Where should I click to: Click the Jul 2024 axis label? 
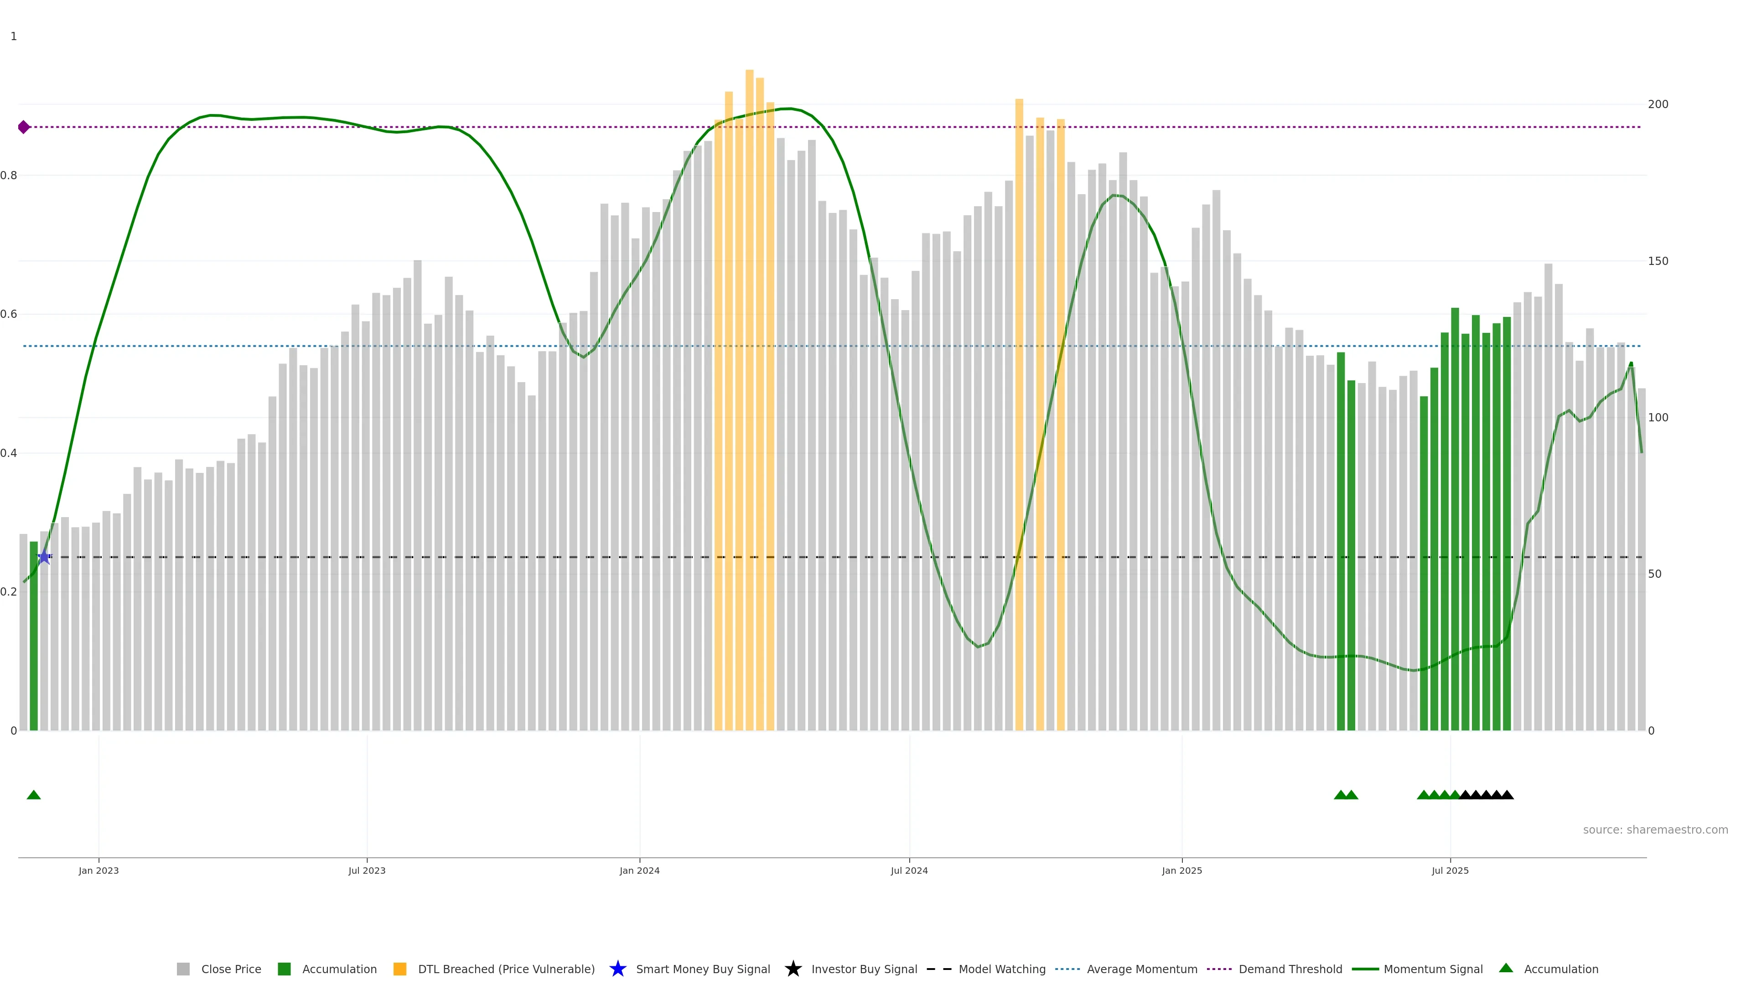tap(909, 871)
